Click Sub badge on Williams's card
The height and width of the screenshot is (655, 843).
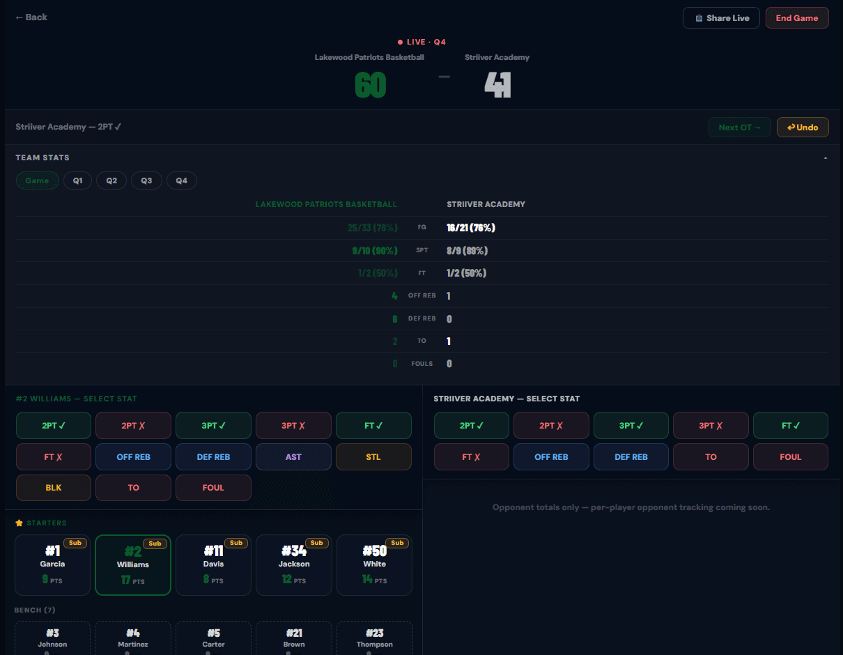(x=155, y=544)
